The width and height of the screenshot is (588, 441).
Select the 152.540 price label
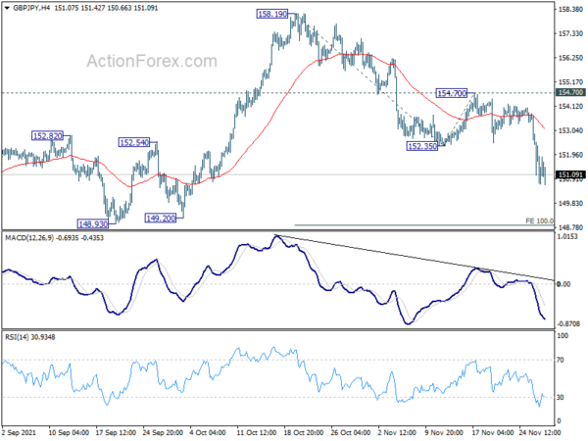click(x=134, y=142)
